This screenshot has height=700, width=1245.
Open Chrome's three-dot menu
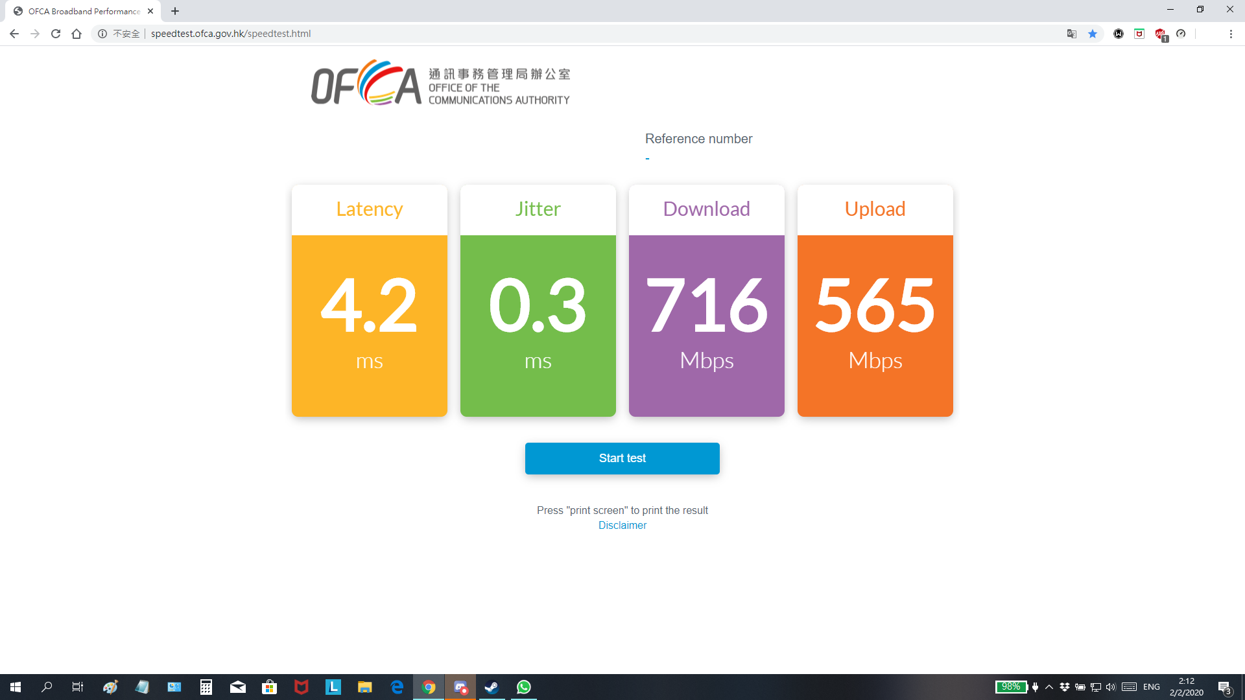[1231, 34]
